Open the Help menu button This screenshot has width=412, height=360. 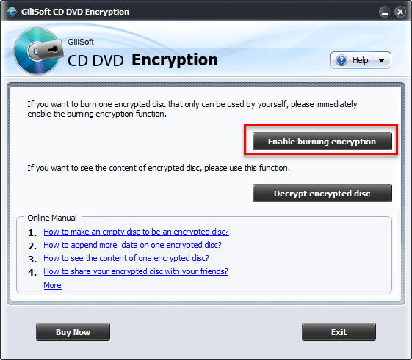point(361,60)
